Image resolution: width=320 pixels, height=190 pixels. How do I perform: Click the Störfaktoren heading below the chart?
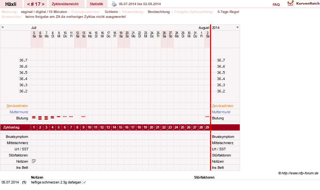tap(204, 177)
